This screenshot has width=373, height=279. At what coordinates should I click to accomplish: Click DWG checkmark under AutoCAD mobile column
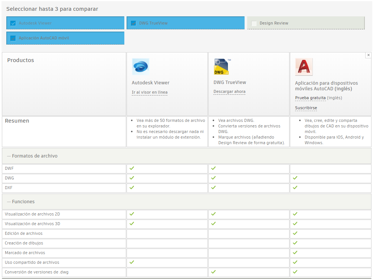pos(295,178)
